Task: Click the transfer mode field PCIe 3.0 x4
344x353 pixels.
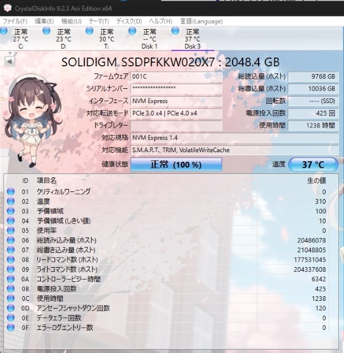Action: 176,113
